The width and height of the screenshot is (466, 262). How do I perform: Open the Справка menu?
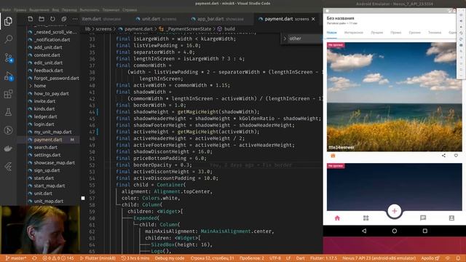coord(130,9)
